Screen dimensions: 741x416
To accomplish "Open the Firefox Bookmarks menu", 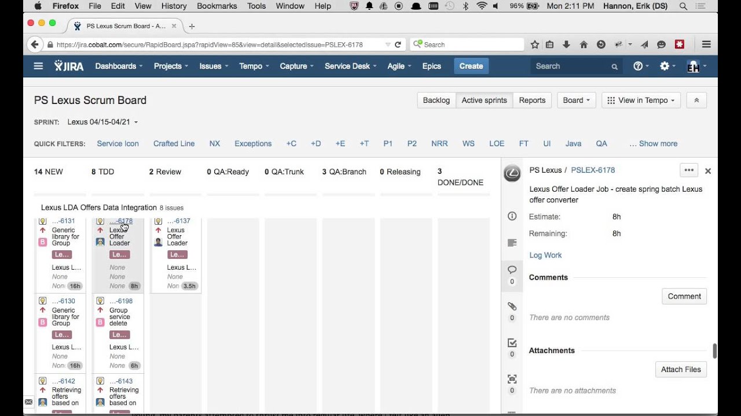I will click(217, 6).
